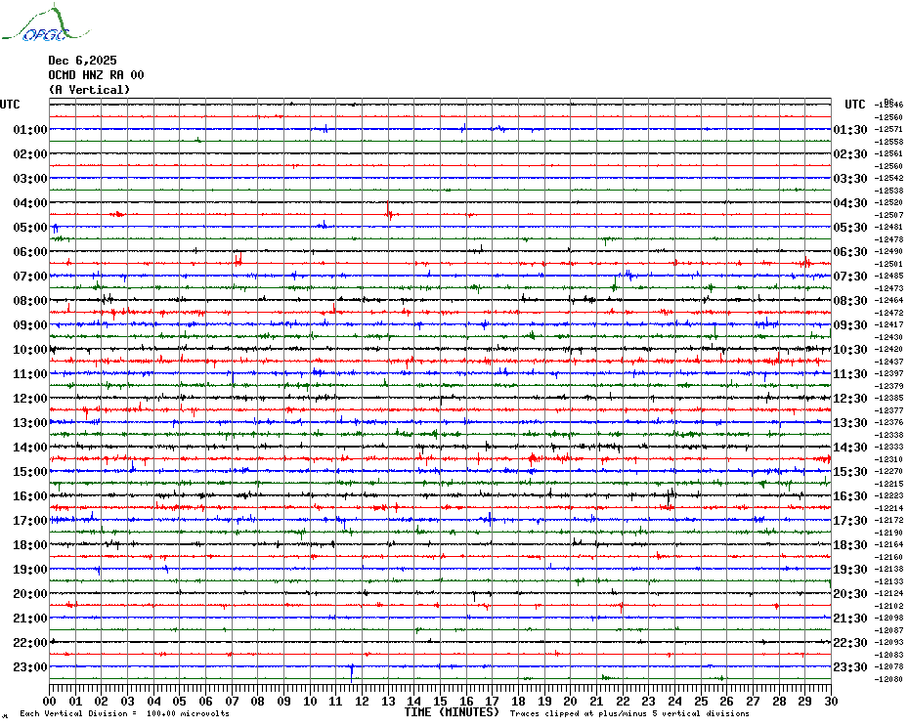Click the '07:00' hour label on left
This screenshot has height=727, width=909.
pos(30,276)
